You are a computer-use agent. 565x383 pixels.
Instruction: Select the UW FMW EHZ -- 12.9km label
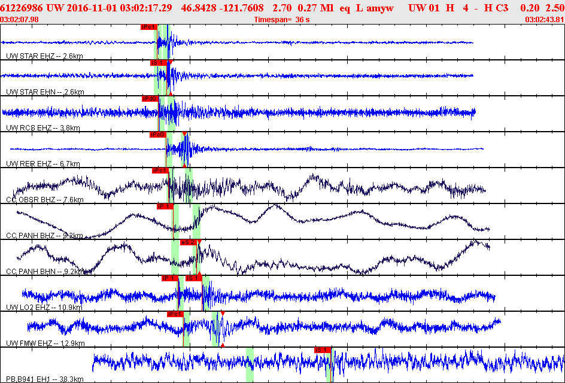[45, 343]
